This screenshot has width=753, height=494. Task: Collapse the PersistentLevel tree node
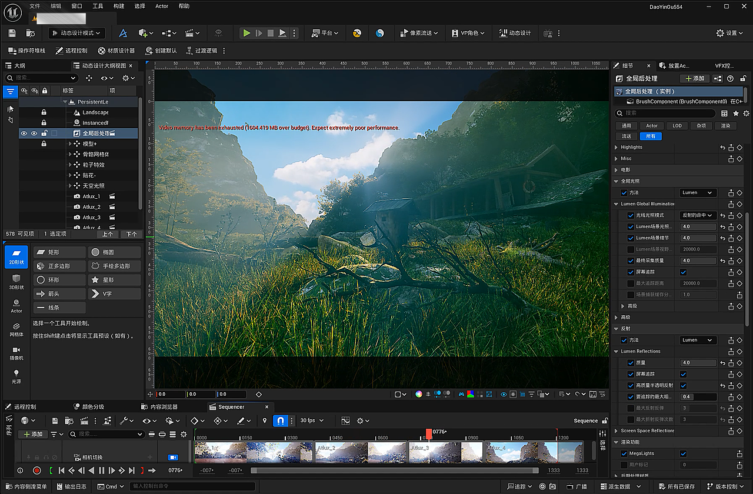(x=65, y=102)
